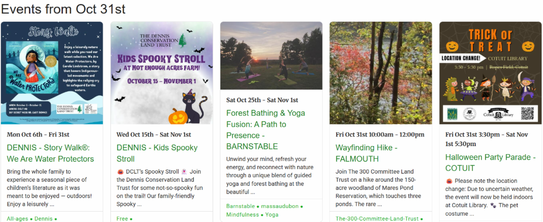
Task: Click the ghost emoji in Spooky Stroll description
Action: [184, 172]
